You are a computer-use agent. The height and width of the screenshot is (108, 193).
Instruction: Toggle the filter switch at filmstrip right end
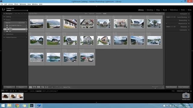pyautogui.click(x=191, y=91)
